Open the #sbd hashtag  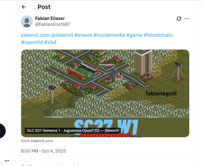point(50,42)
